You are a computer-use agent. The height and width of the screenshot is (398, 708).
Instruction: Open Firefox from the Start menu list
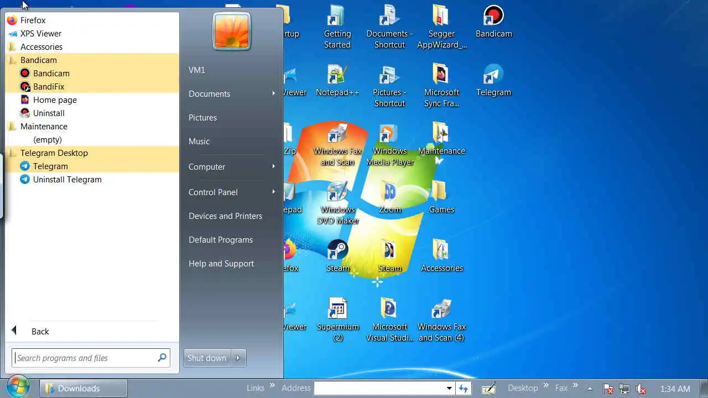pos(92,20)
